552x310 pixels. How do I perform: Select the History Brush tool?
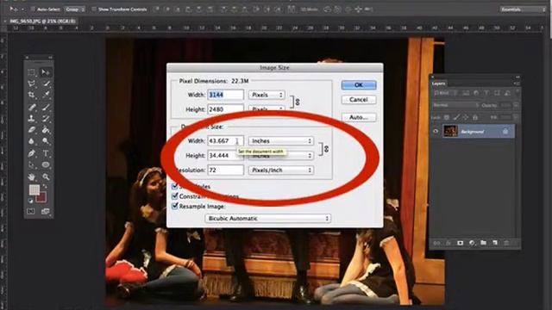tap(46, 119)
